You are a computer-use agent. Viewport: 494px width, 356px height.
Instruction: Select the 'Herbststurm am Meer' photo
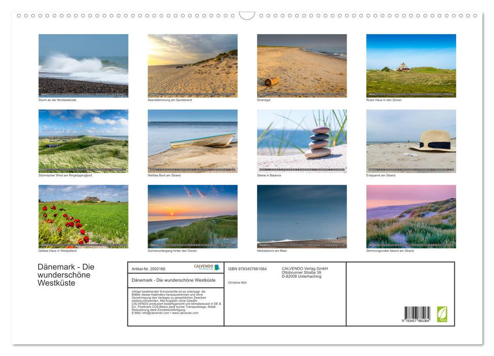(x=302, y=216)
